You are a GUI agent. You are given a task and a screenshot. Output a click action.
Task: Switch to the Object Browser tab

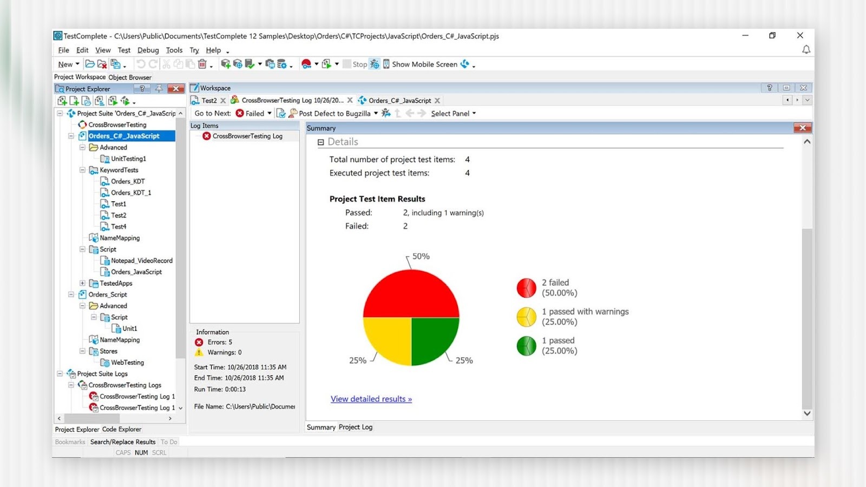pos(130,77)
